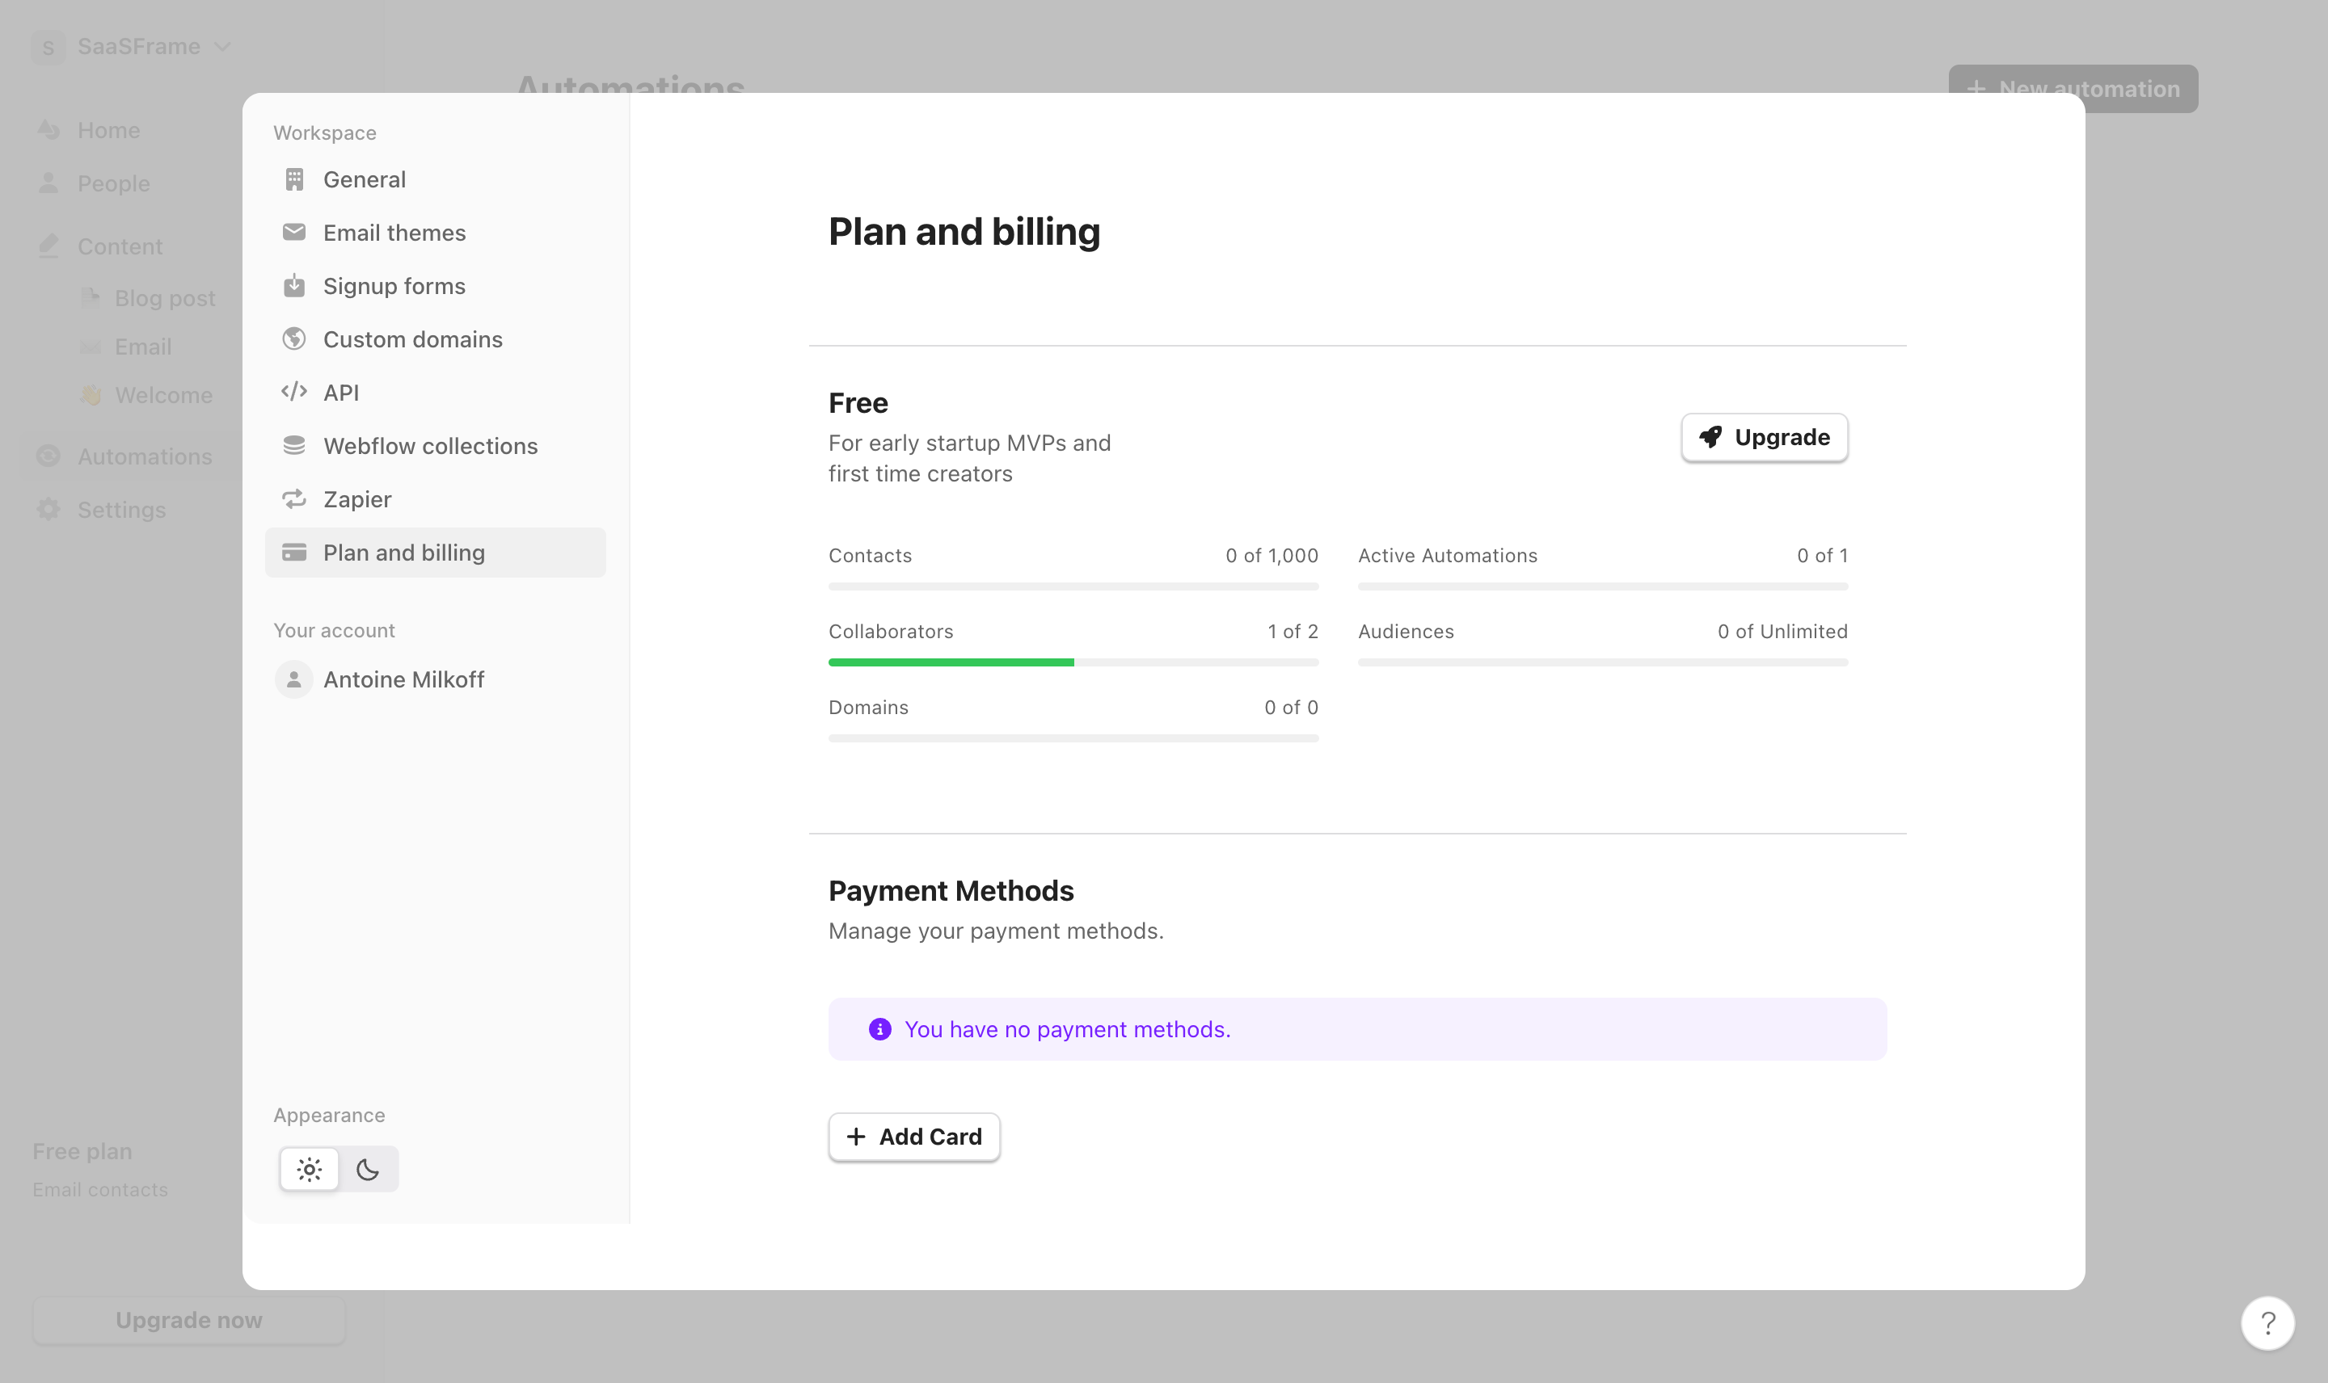Image resolution: width=2328 pixels, height=1383 pixels.
Task: Click New automation button behind dialog
Action: pos(2073,89)
